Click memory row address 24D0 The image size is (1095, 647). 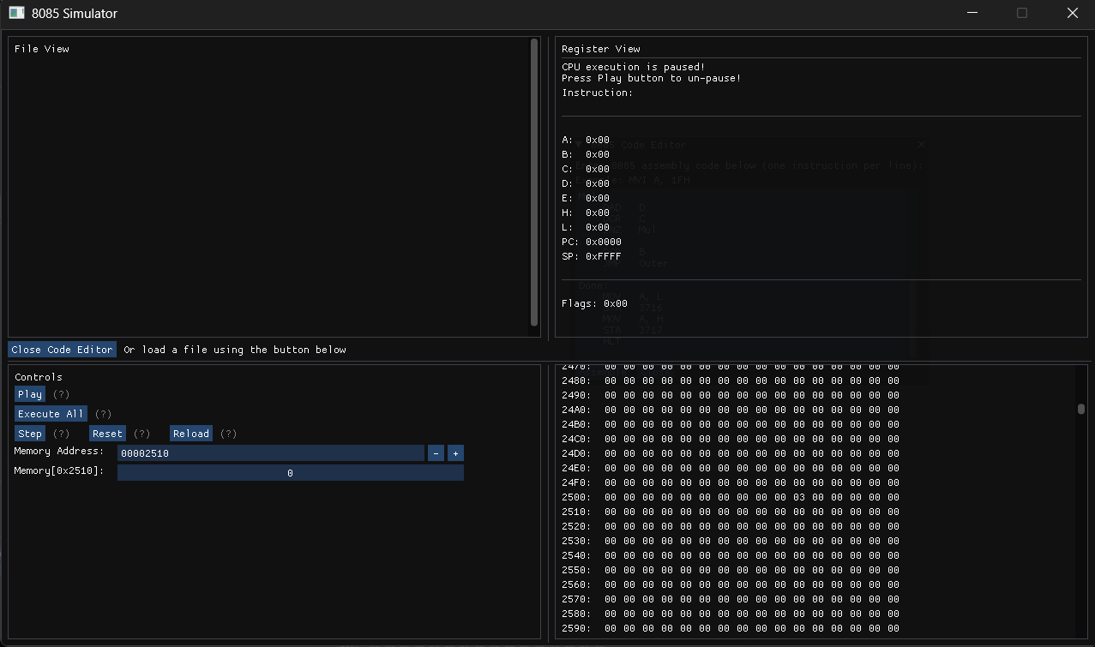(x=576, y=453)
